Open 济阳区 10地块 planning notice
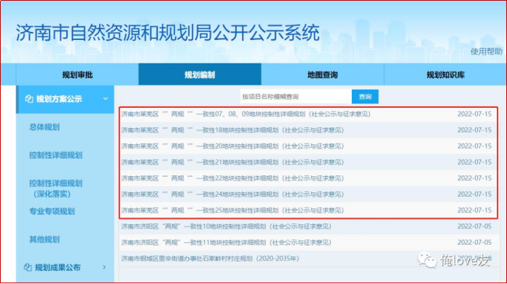 (x=226, y=226)
